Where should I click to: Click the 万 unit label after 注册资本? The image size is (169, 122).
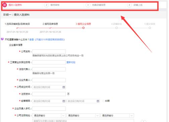point(68,94)
